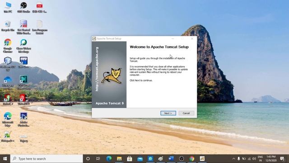Switch ENG IN input language
Image resolution: width=289 pixels, height=163 pixels.
260,158
